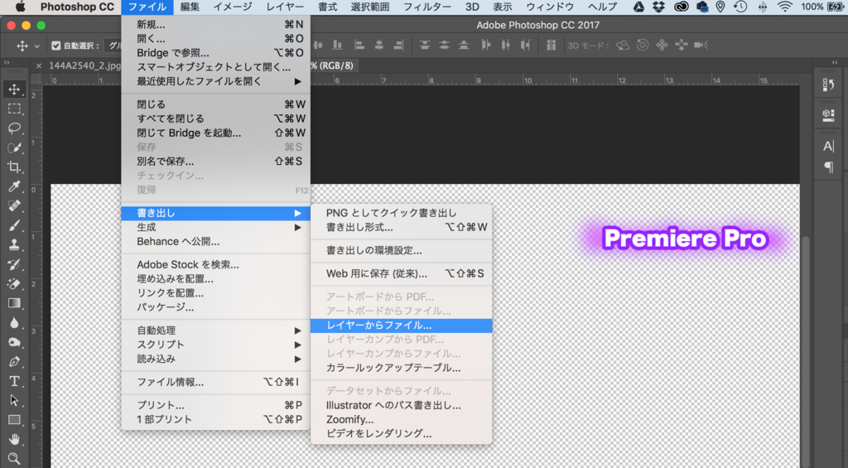Select the Horizontal Type tool
Image resolution: width=848 pixels, height=468 pixels.
15,381
